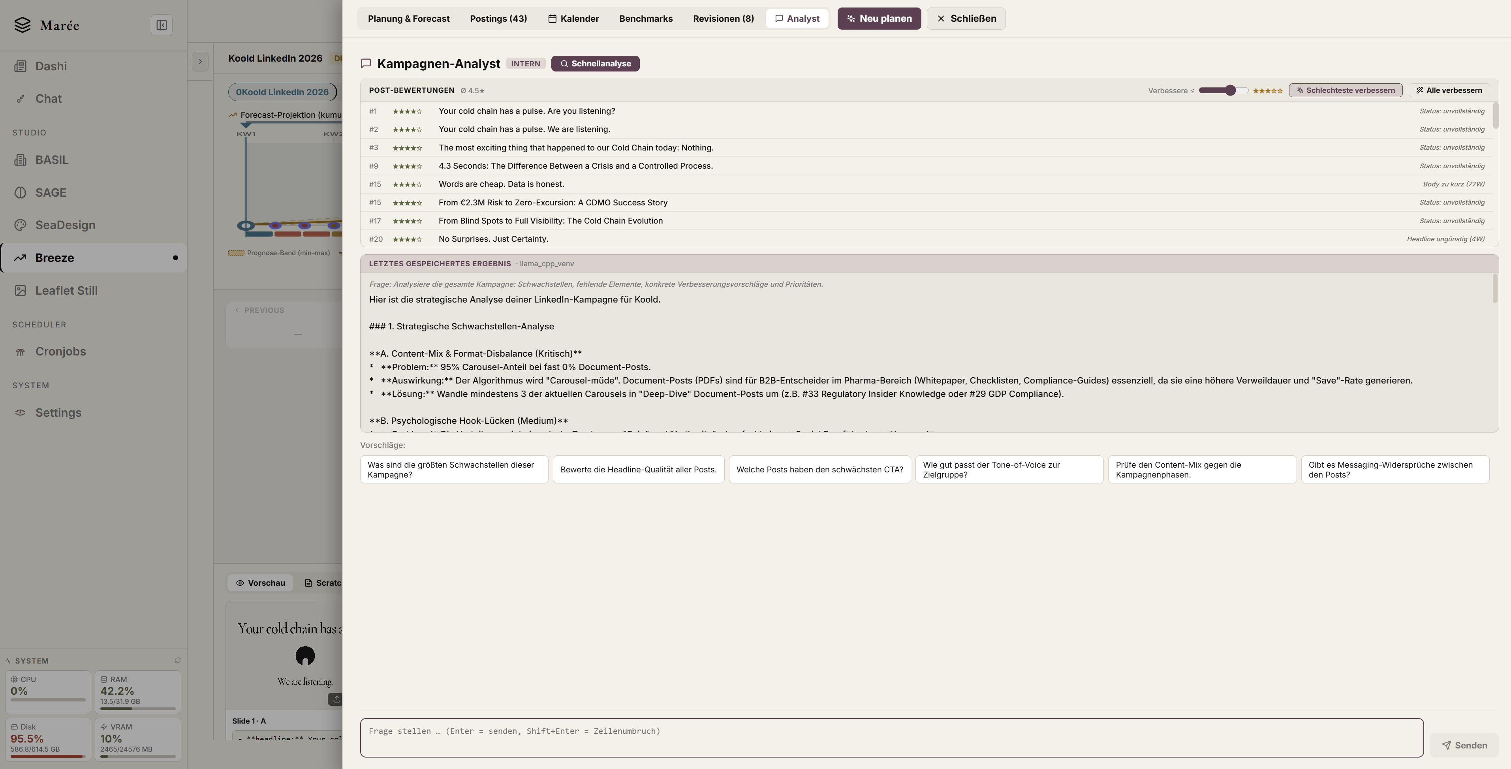This screenshot has width=1511, height=769.
Task: Open Chat in the sidebar
Action: 93,99
